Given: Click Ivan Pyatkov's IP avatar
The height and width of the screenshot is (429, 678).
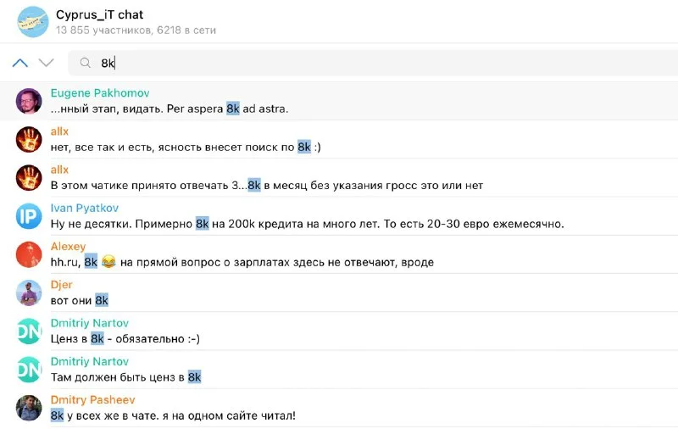Looking at the screenshot, I should tap(29, 216).
